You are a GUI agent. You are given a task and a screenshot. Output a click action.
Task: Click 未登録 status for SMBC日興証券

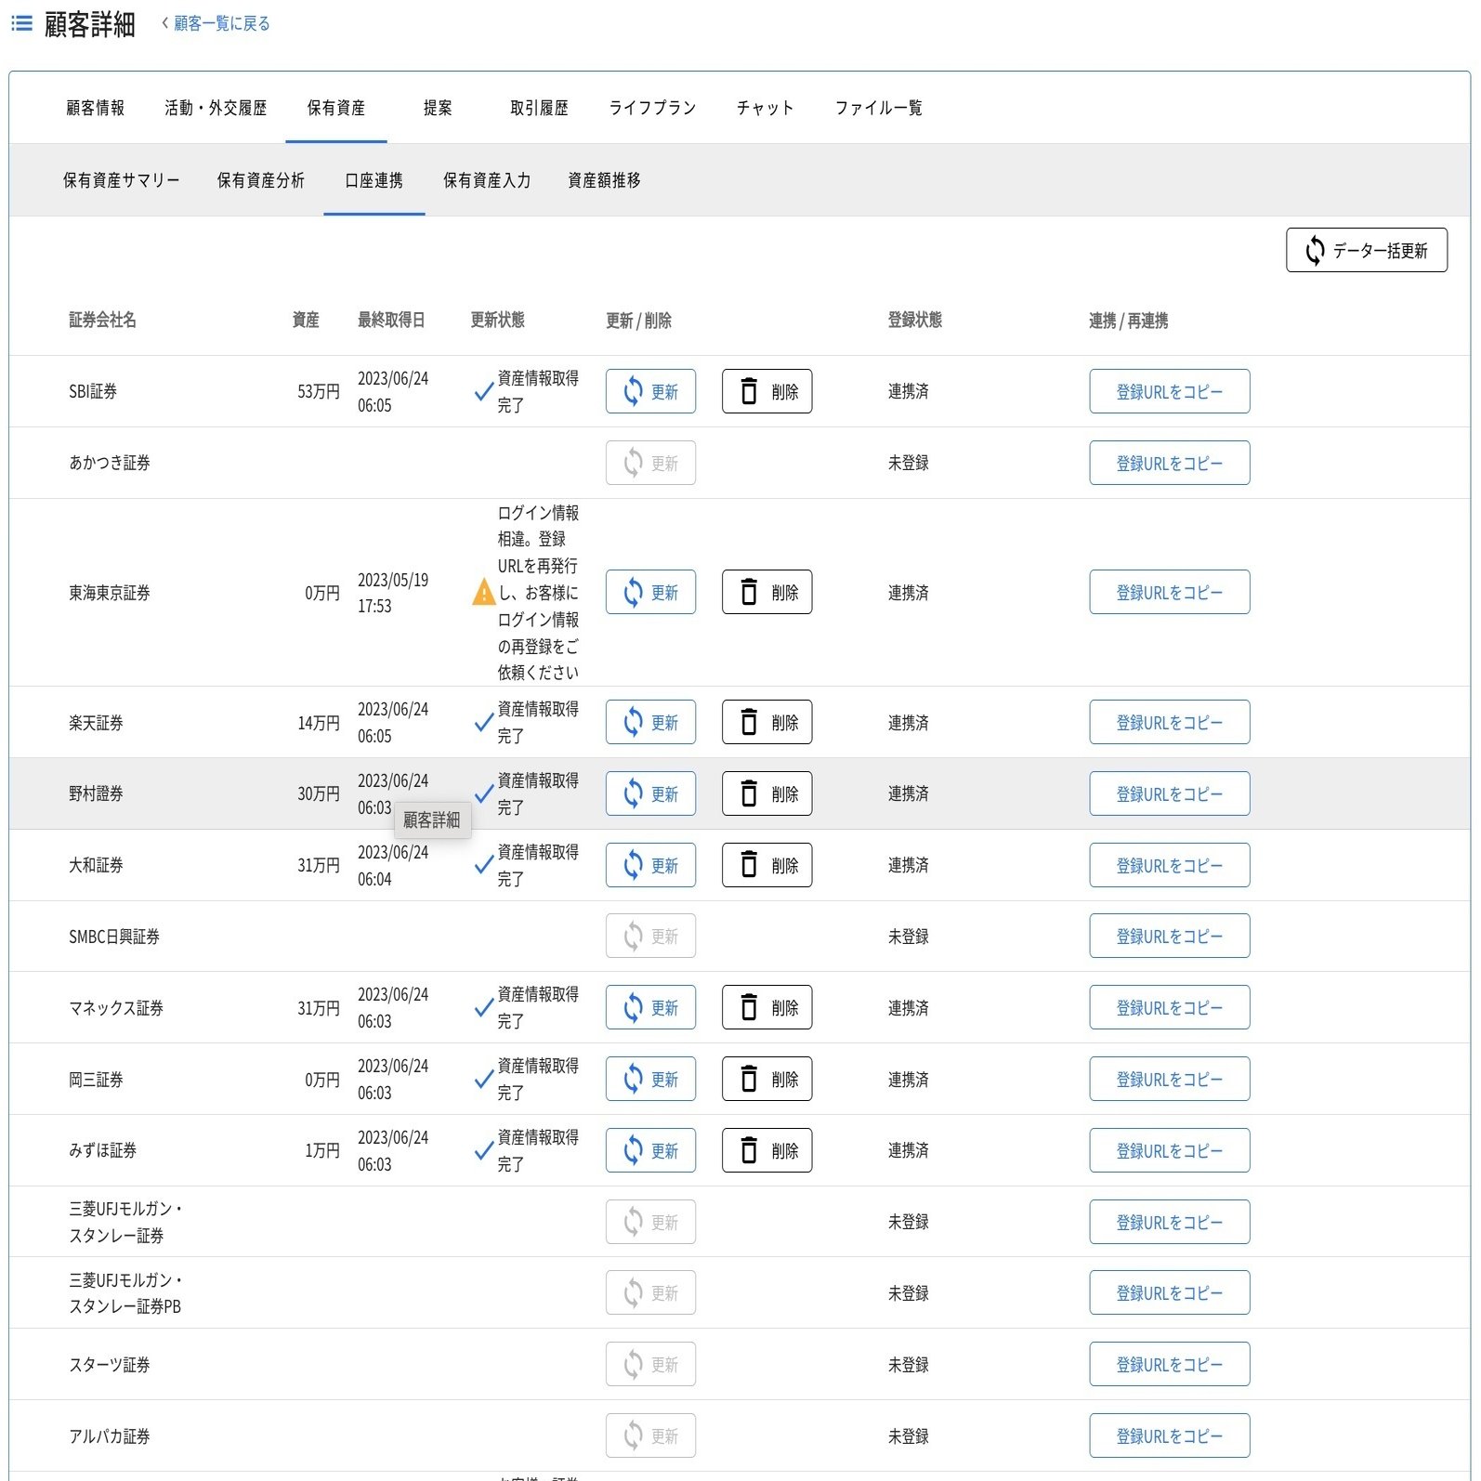coord(908,937)
